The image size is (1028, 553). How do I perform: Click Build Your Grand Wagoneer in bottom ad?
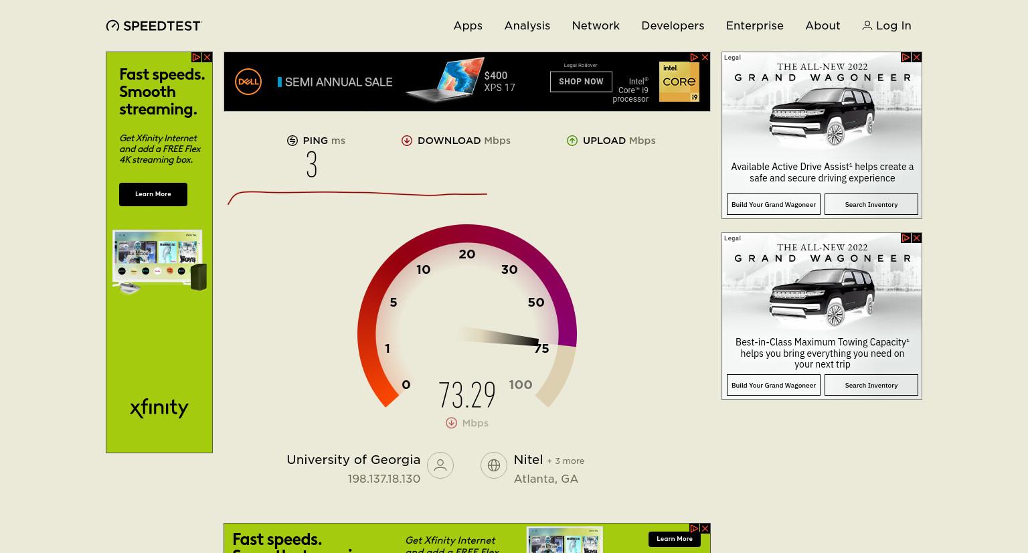coord(774,385)
